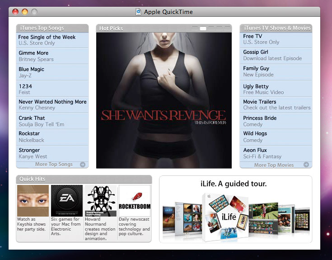Click the Hot Picks header label

click(111, 28)
